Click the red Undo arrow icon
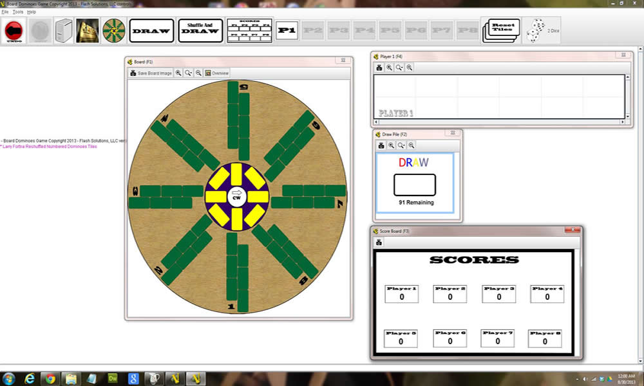Image resolution: width=644 pixels, height=386 pixels. coord(14,30)
